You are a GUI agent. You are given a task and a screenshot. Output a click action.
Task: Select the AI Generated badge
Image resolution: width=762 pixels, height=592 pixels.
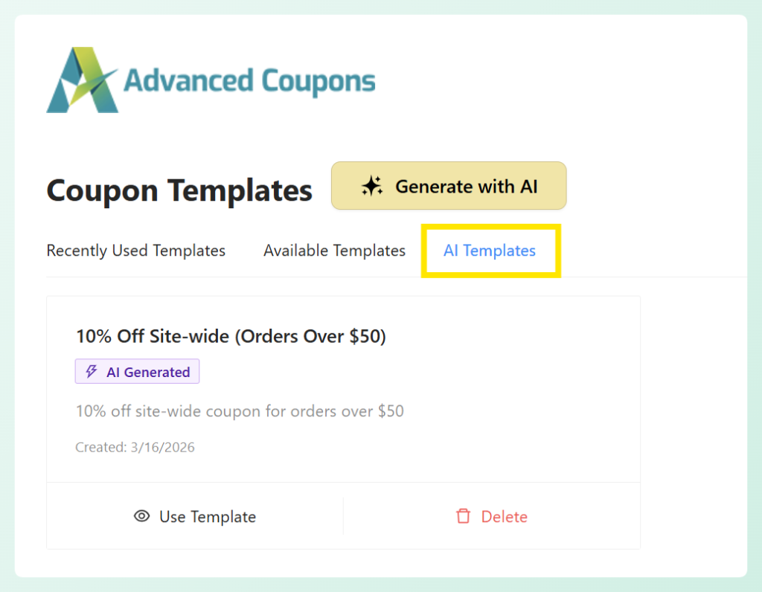pos(137,371)
